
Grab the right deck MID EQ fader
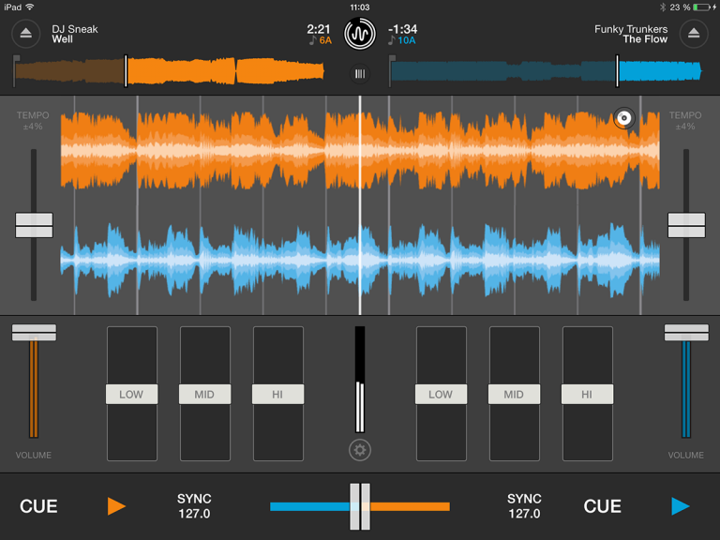(x=514, y=395)
